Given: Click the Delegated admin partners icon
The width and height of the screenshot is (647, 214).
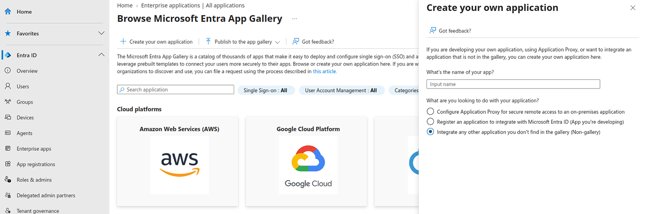Looking at the screenshot, I should pos(7,195).
